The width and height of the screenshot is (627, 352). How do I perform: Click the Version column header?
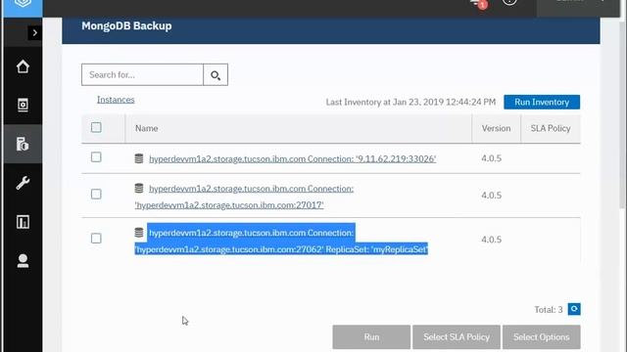coord(496,128)
